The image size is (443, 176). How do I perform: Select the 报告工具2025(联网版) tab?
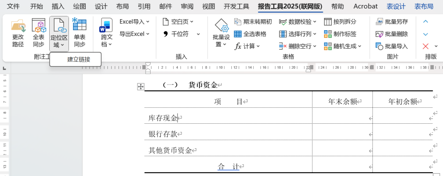tap(290, 6)
